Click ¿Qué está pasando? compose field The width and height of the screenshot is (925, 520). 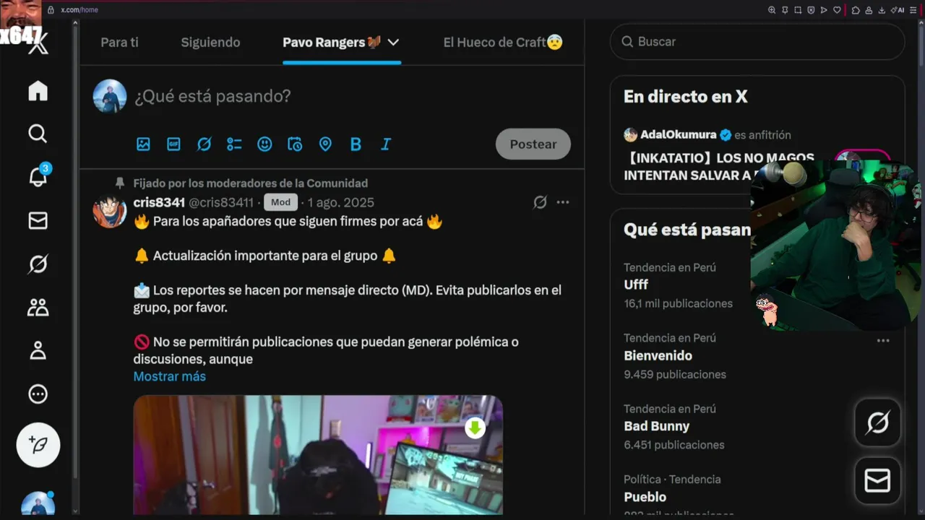click(x=212, y=96)
